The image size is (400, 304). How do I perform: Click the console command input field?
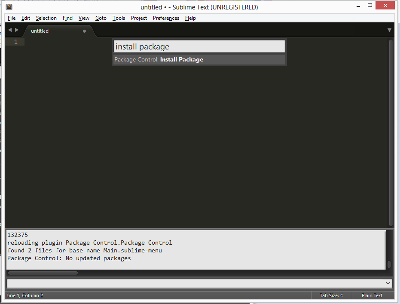195,283
